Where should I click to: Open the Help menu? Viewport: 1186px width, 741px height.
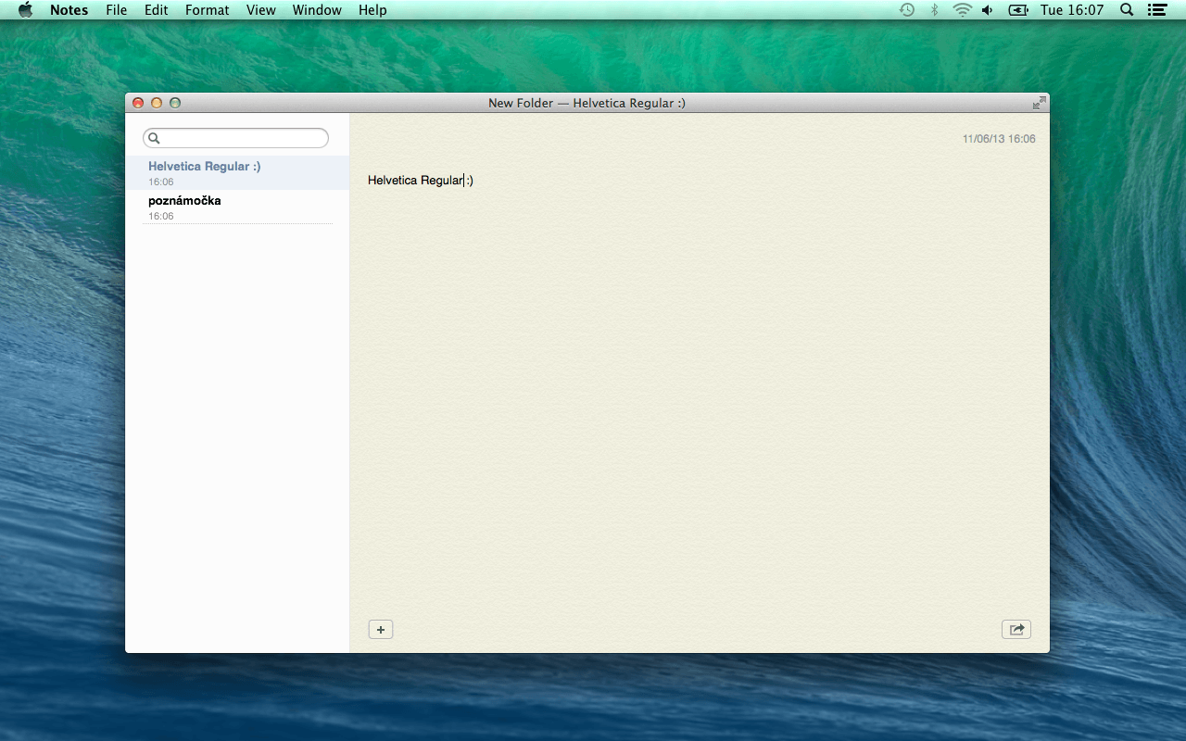[x=372, y=10]
